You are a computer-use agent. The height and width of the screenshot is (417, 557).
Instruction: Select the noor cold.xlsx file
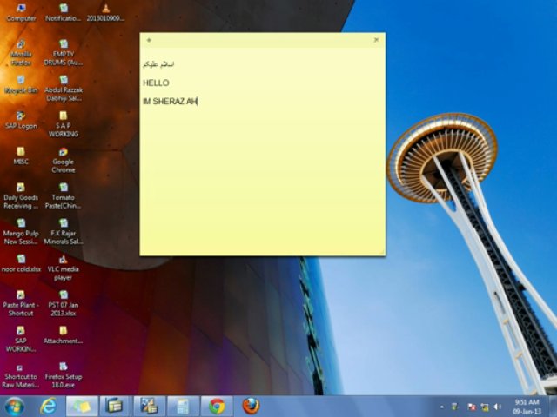click(x=21, y=262)
